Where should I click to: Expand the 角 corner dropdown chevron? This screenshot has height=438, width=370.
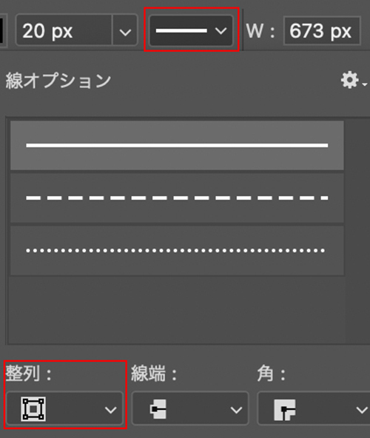pyautogui.click(x=362, y=410)
